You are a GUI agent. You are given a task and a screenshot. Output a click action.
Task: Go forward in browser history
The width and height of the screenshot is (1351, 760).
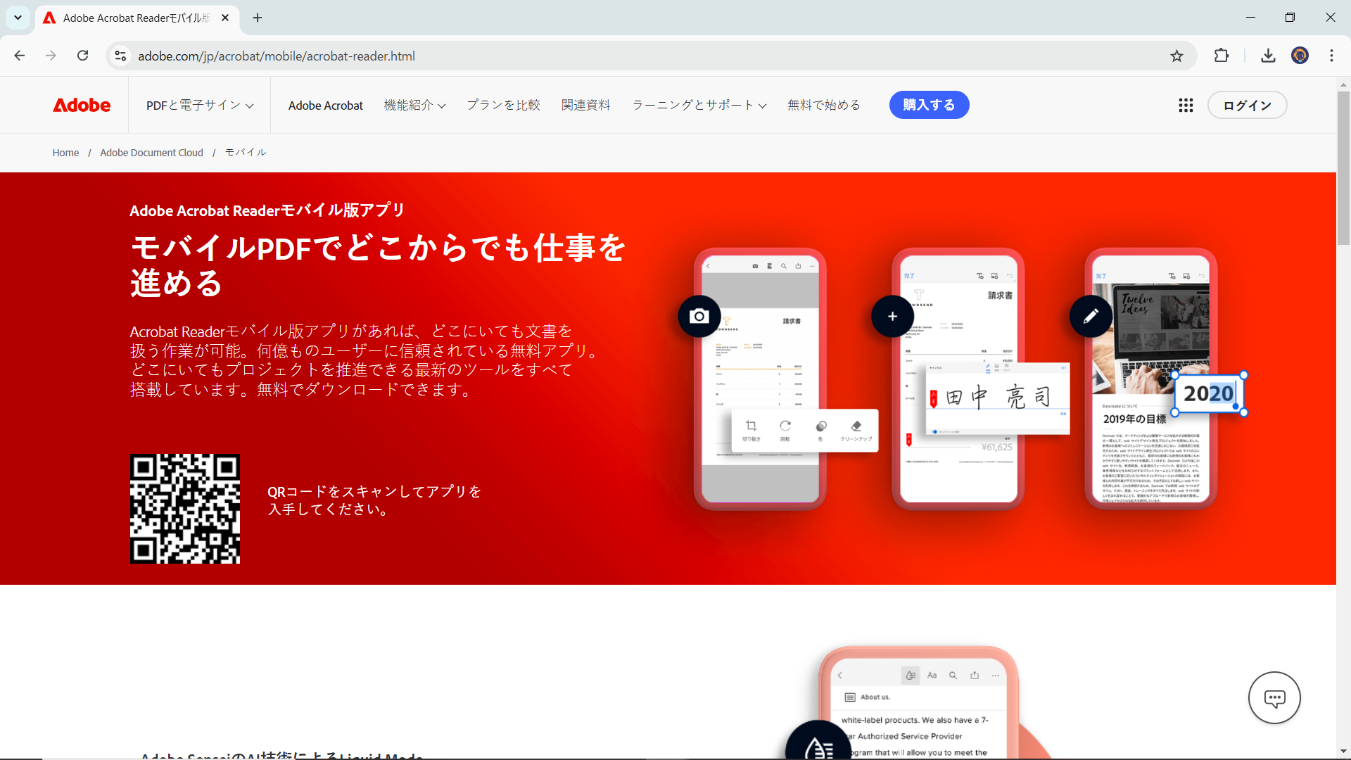(x=51, y=56)
